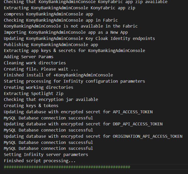Click the 'Adding Server Params' line
This screenshot has width=188, height=174.
(28, 57)
